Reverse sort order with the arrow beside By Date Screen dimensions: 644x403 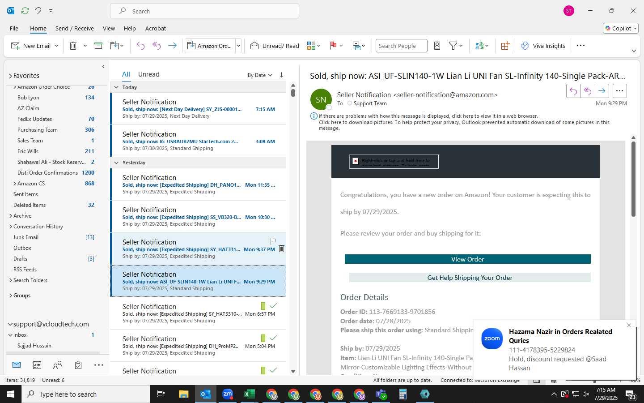point(281,75)
